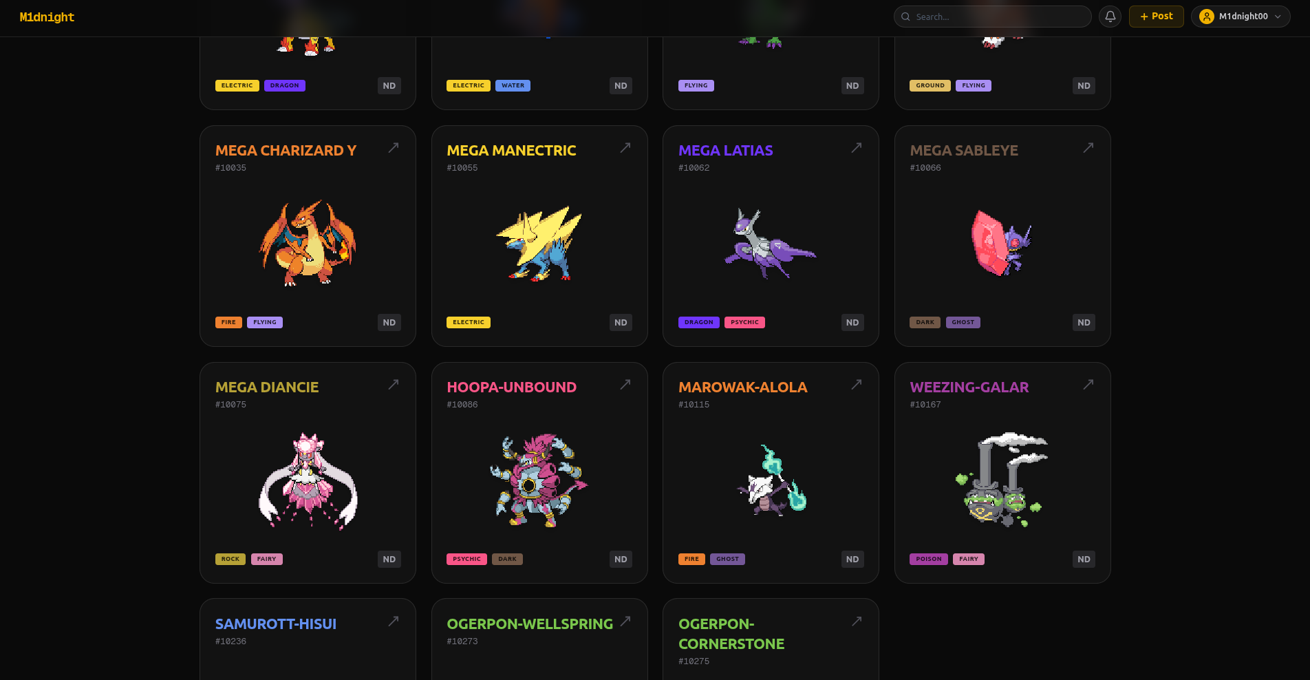
Task: Open Mega Charizard Y arrow link icon
Action: (394, 147)
